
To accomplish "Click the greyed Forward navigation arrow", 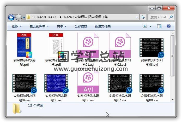I will pyautogui.click(x=19, y=17).
